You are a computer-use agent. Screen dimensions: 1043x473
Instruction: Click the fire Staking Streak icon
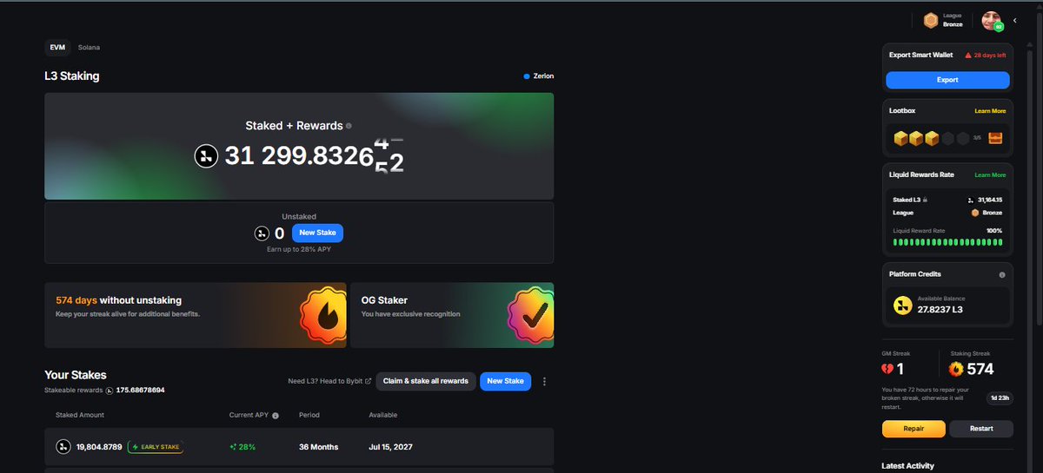point(956,369)
